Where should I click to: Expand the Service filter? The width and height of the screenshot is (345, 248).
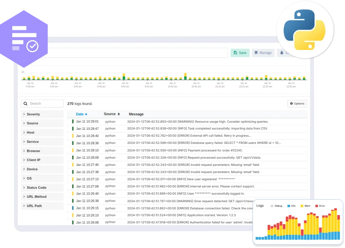[42, 142]
